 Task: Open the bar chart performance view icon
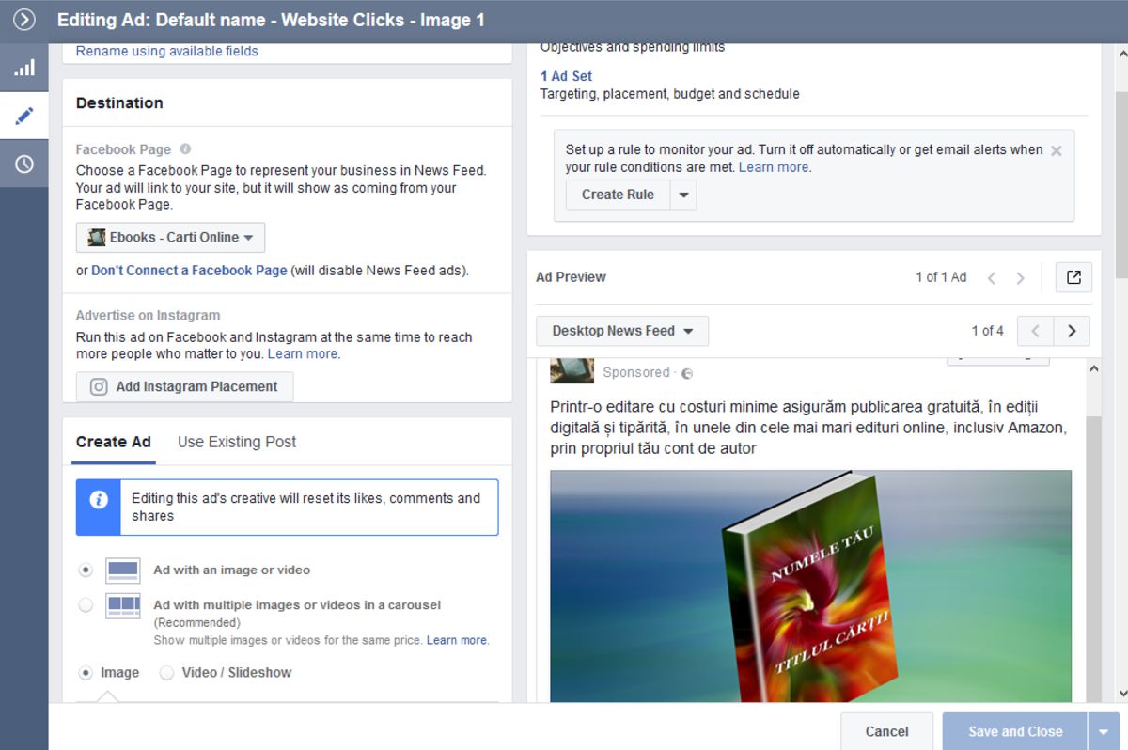(x=23, y=68)
